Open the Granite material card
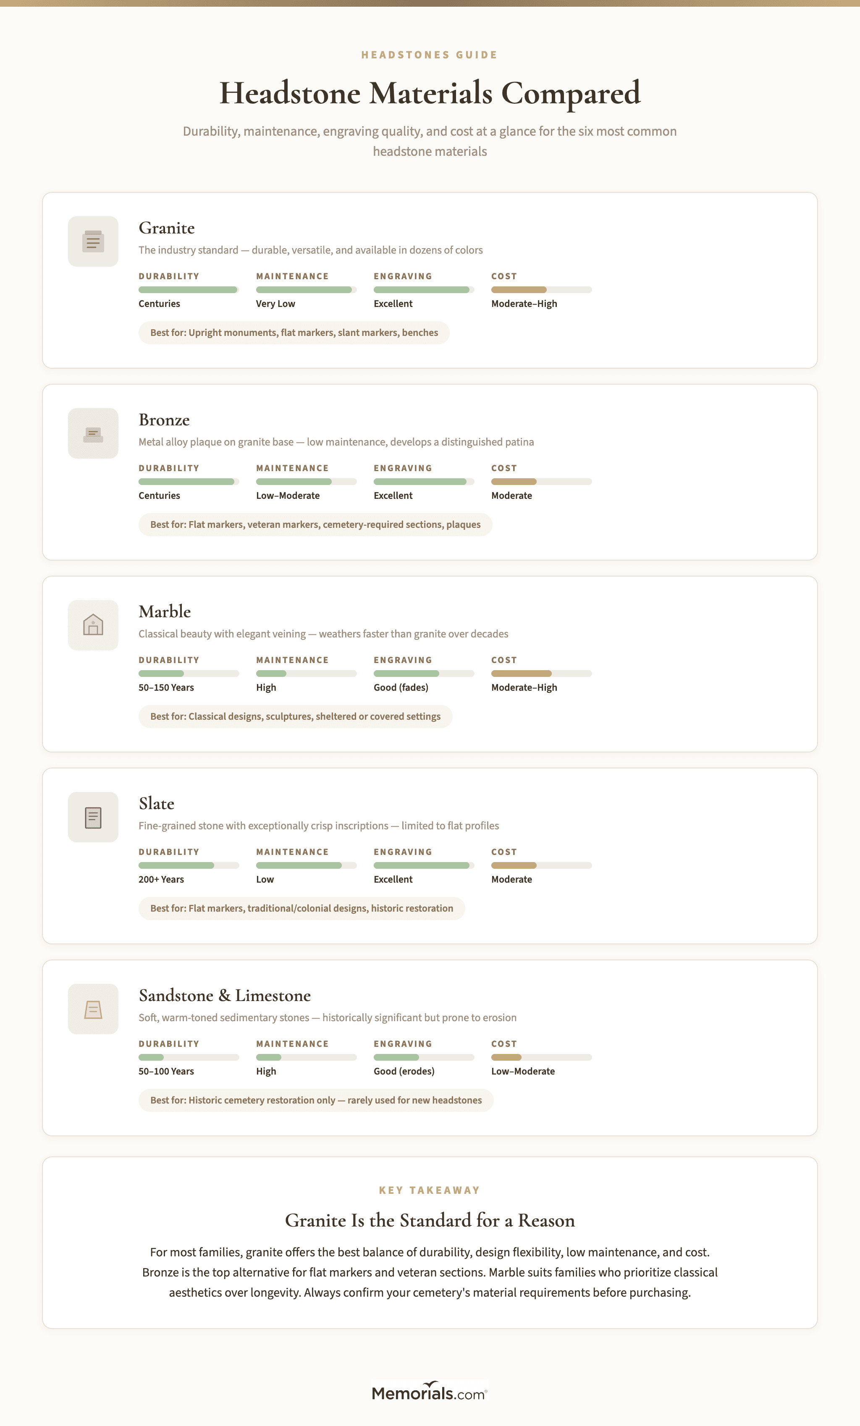 coord(430,280)
